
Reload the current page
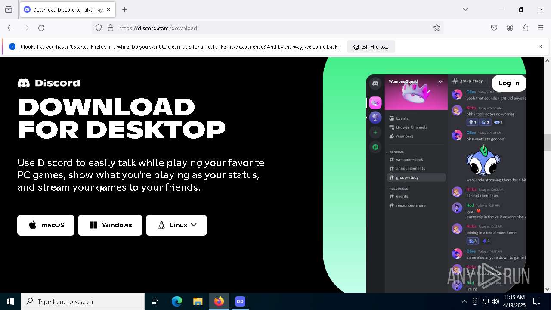tap(41, 28)
